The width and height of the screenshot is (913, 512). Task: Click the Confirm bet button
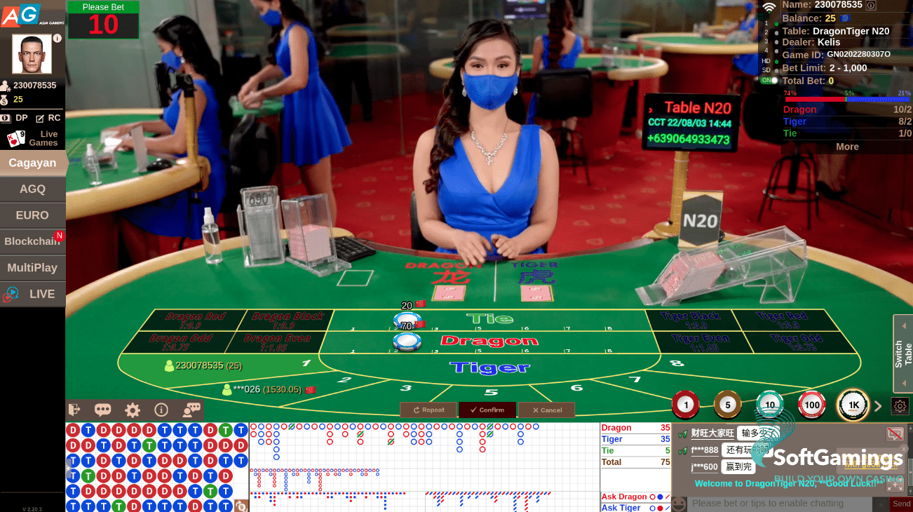[487, 410]
